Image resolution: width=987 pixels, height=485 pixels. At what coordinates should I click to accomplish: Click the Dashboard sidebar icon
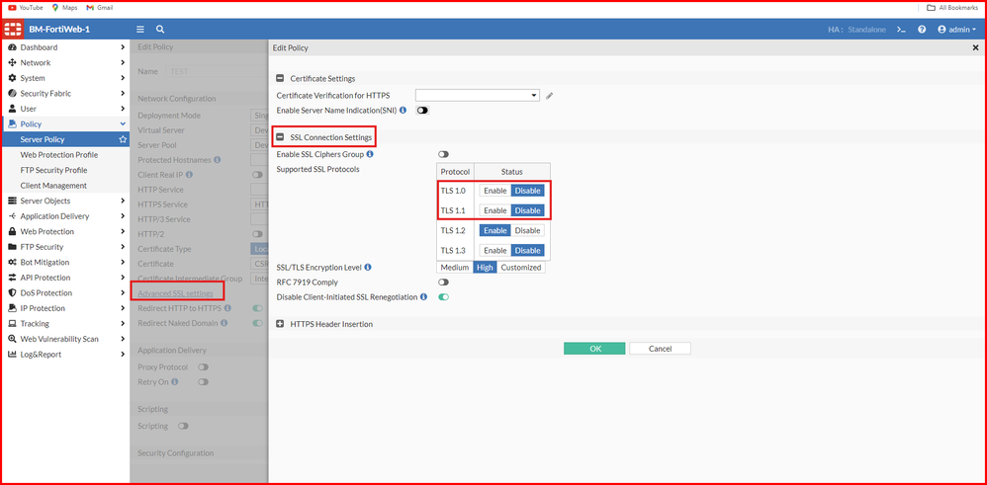click(12, 47)
